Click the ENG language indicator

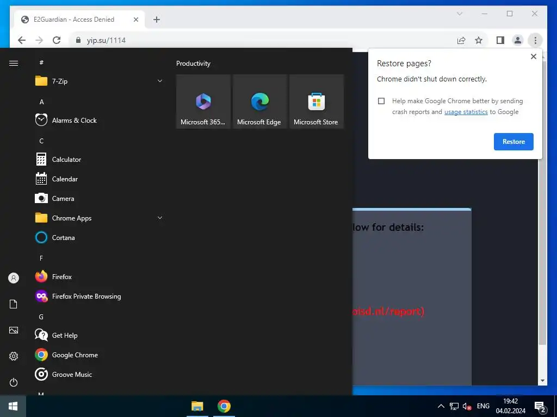tap(483, 406)
